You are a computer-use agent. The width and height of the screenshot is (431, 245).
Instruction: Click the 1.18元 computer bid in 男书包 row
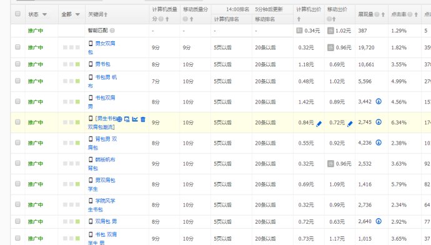(x=306, y=64)
